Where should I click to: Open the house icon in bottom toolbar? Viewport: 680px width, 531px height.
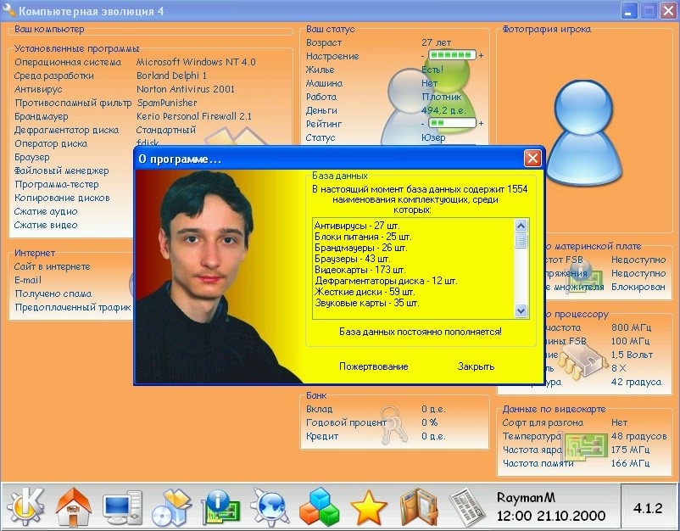(74, 506)
